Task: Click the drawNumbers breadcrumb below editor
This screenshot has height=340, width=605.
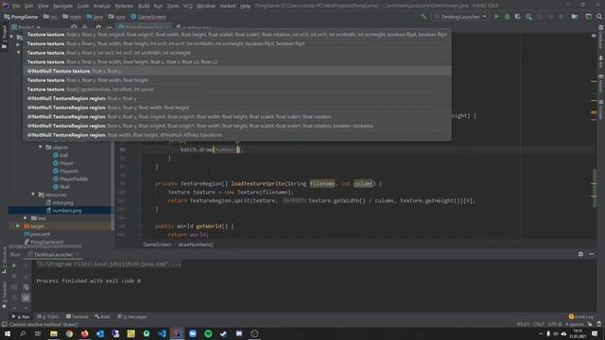Action: [x=196, y=245]
